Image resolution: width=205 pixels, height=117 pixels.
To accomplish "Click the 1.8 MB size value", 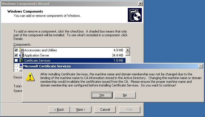I will 118,60.
